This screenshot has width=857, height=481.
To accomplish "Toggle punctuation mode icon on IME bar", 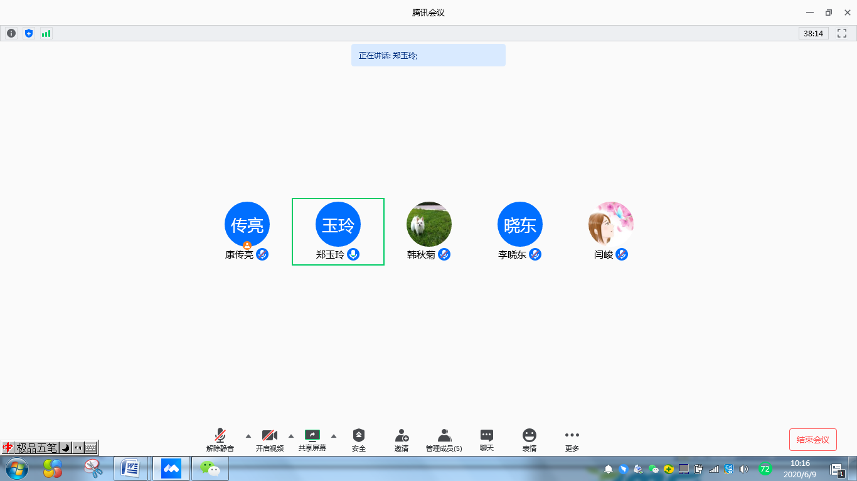I will coord(78,448).
